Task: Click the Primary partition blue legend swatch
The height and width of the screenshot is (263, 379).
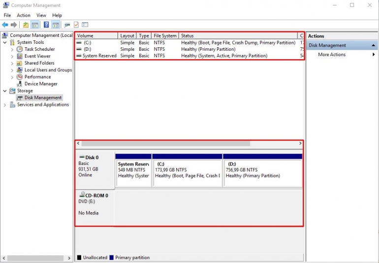Action: click(111, 258)
